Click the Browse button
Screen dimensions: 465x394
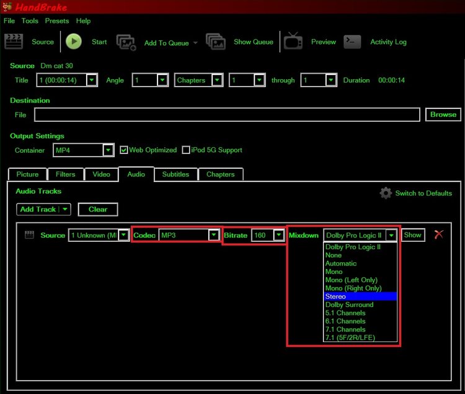click(443, 114)
